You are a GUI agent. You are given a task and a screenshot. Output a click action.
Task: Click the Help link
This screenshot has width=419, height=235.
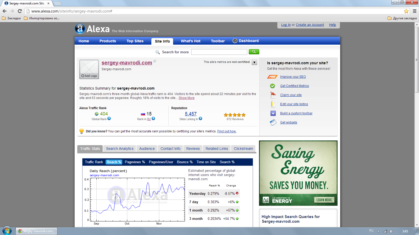click(333, 25)
